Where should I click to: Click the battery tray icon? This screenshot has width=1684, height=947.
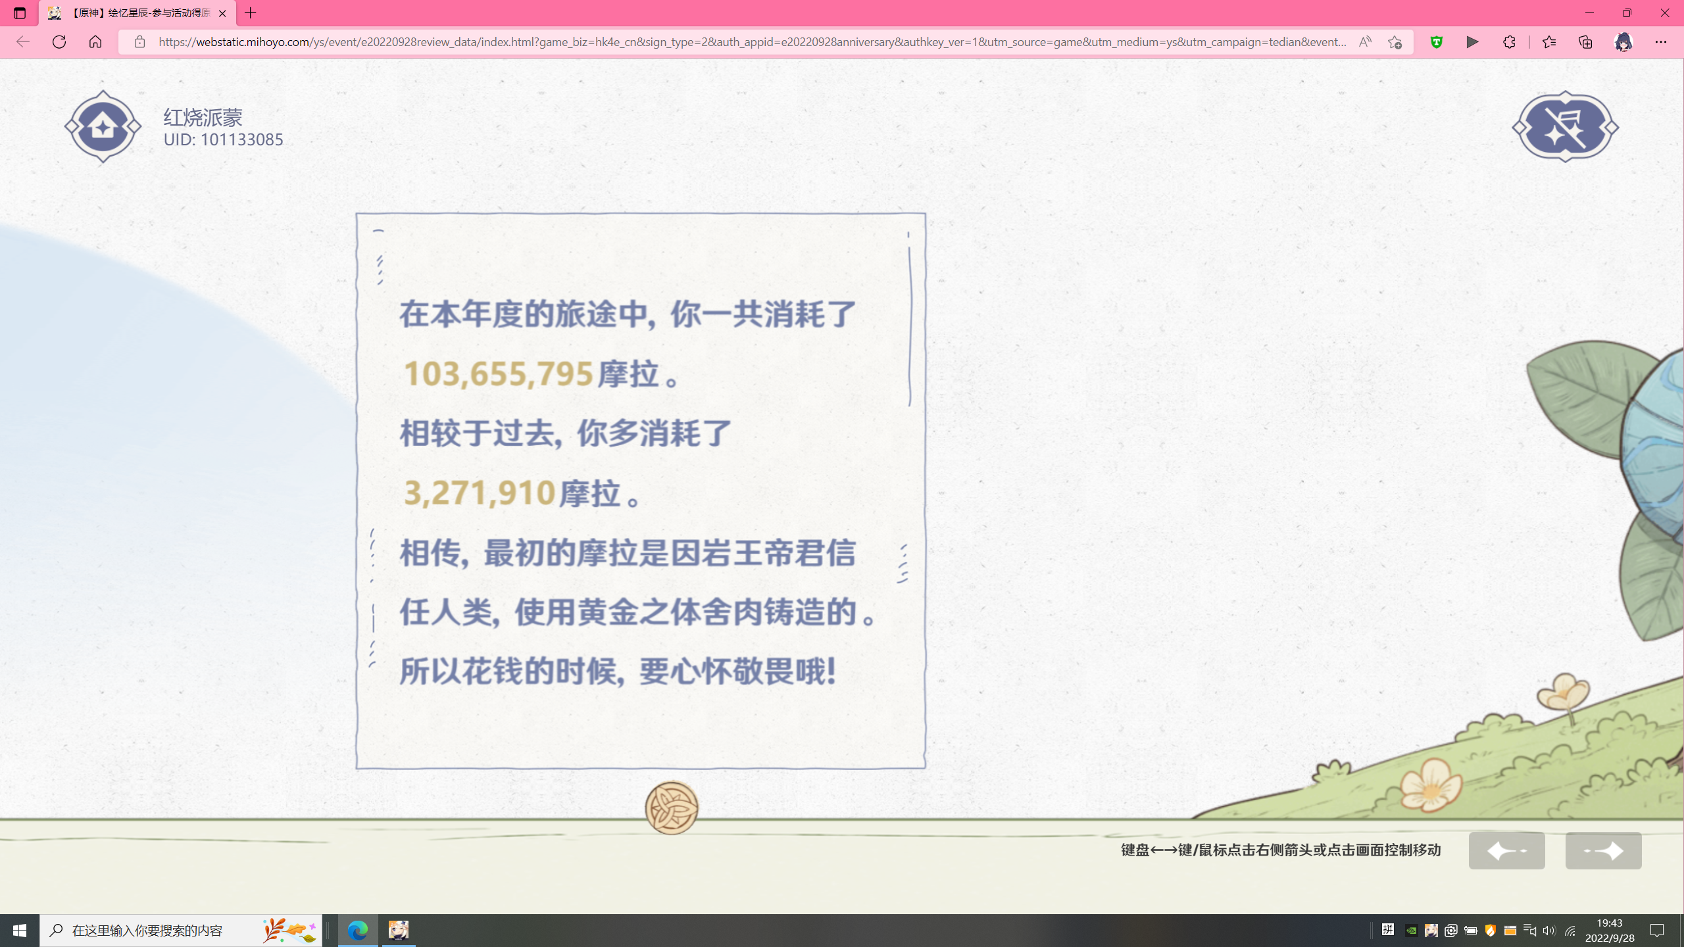[x=1471, y=931]
